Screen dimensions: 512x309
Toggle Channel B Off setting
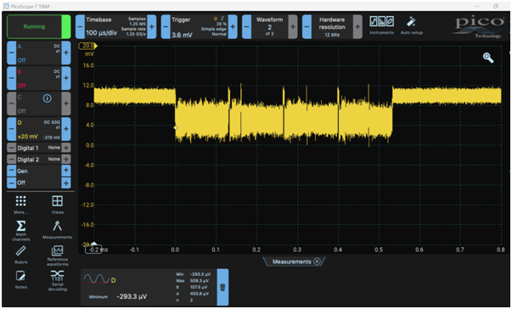[x=21, y=86]
